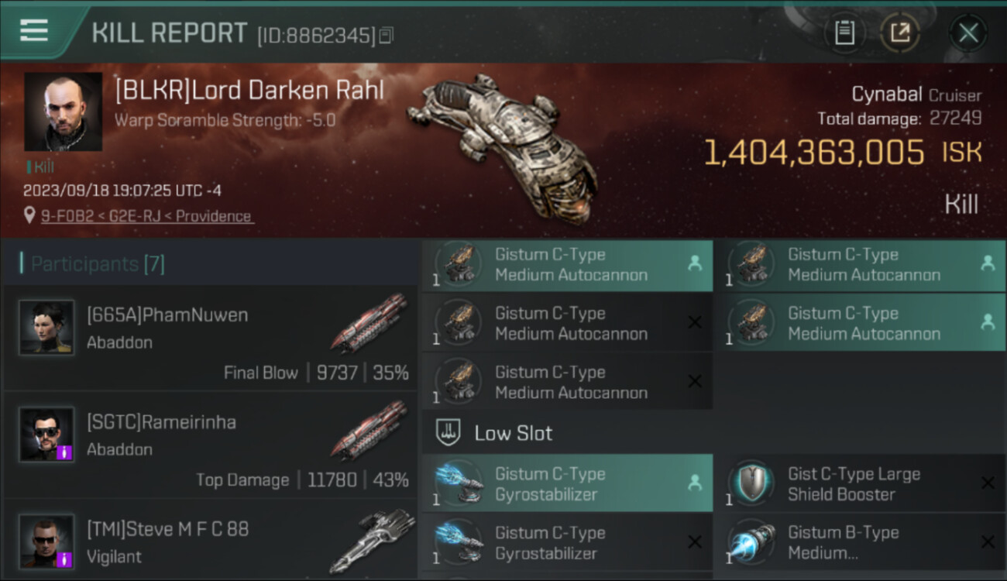Viewport: 1007px width, 581px height.
Task: Click the clipboard copy report icon
Action: coord(844,33)
